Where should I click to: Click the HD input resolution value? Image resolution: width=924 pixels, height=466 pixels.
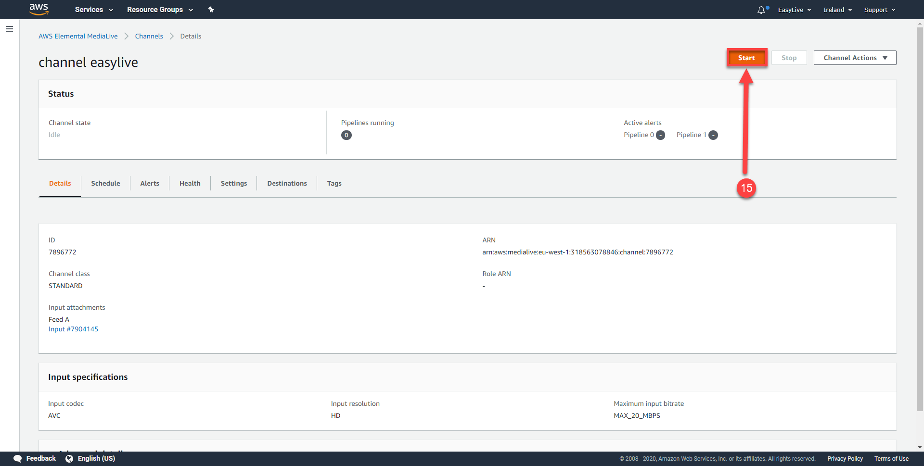(335, 416)
